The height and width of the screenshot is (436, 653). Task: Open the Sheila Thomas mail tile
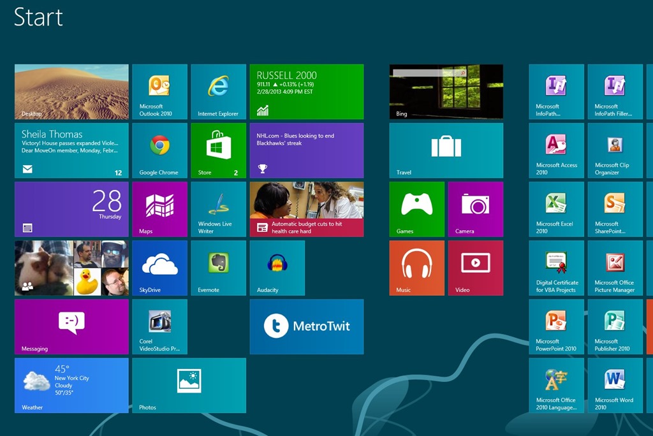71,150
